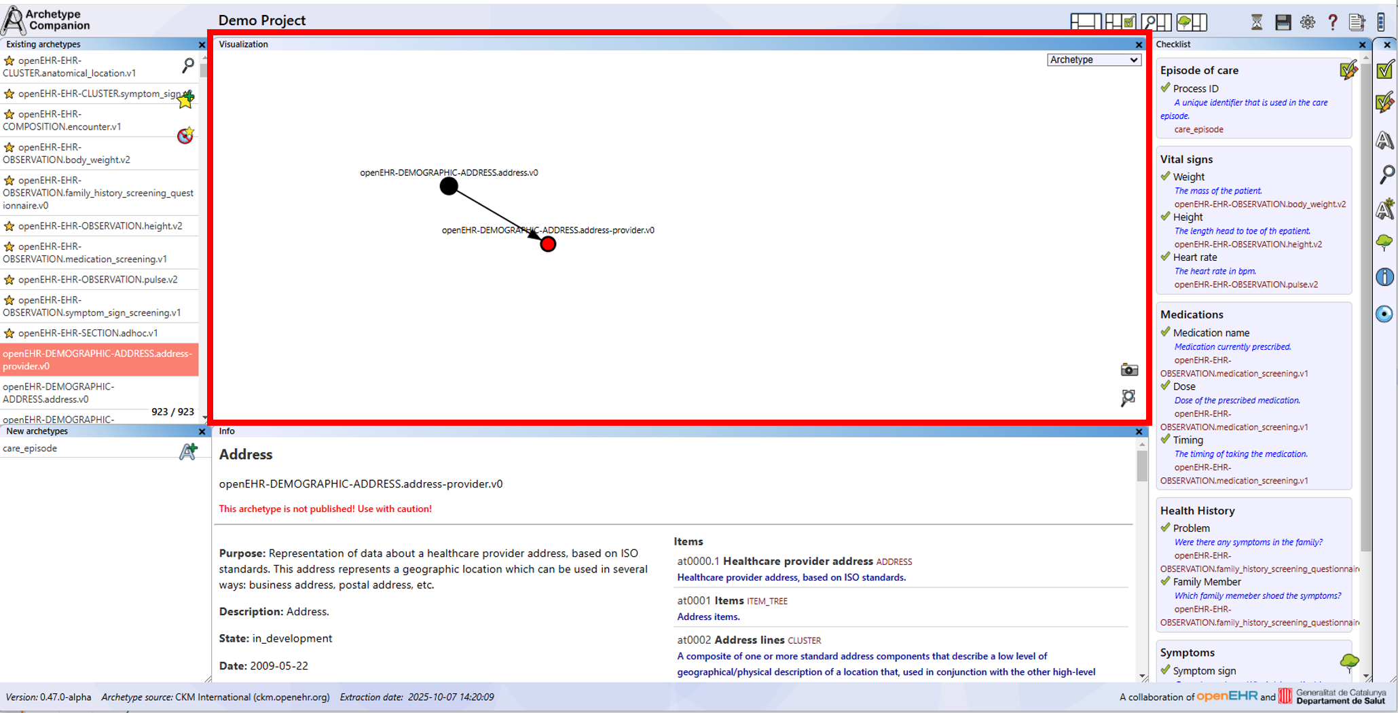Image resolution: width=1398 pixels, height=713 pixels.
Task: Save the project with floppy disk icon
Action: [x=1283, y=22]
